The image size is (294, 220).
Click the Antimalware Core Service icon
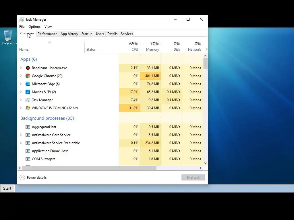[28, 135]
